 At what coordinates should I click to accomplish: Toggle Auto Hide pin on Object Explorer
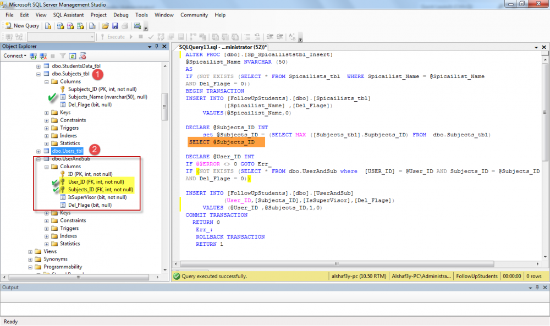pyautogui.click(x=157, y=46)
